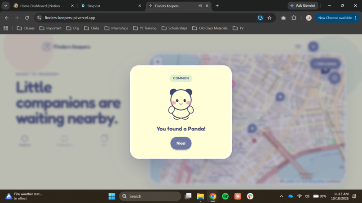Open the Important bookmark folder

coord(50,28)
